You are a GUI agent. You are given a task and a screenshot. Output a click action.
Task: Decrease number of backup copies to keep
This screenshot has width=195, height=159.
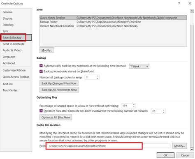(x=97, y=78)
